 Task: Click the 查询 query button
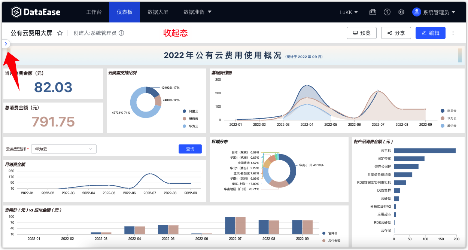tap(190, 149)
